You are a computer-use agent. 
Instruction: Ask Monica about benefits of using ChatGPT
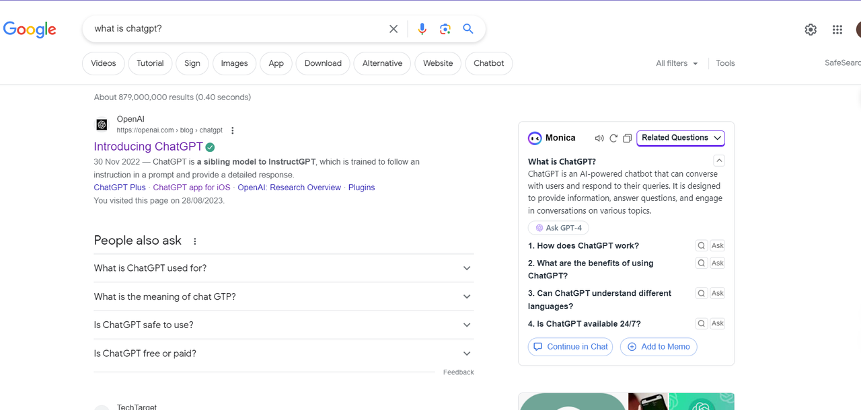(x=718, y=263)
